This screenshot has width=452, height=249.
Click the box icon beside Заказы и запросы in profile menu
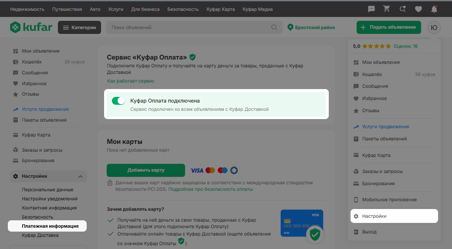pyautogui.click(x=356, y=171)
